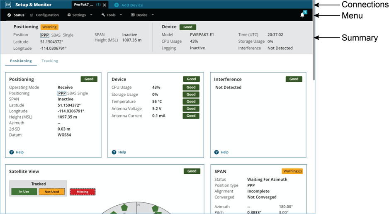Image resolution: width=389 pixels, height=214 pixels.
Task: Click the Good badge beside Antenna Voltage
Action: coord(191,109)
